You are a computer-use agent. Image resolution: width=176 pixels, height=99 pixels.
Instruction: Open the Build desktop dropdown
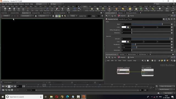point(42,4)
